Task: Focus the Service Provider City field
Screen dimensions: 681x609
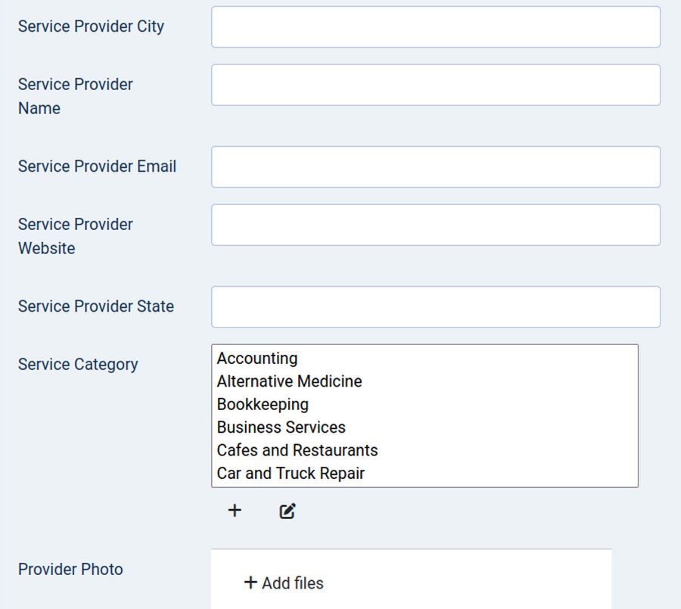Action: pos(435,27)
